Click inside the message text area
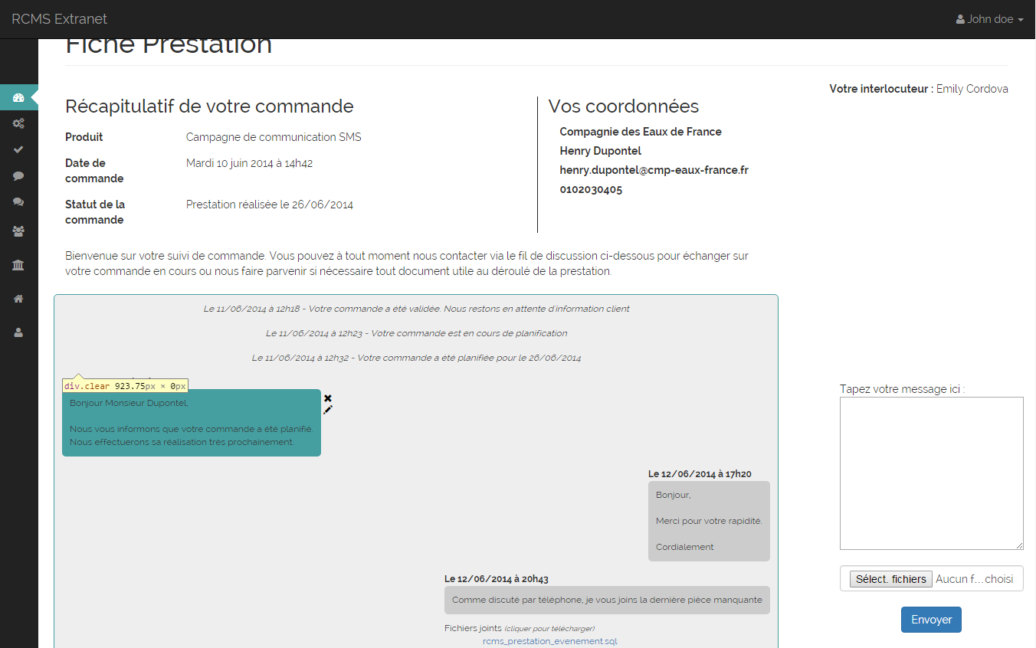The width and height of the screenshot is (1036, 648). [931, 472]
